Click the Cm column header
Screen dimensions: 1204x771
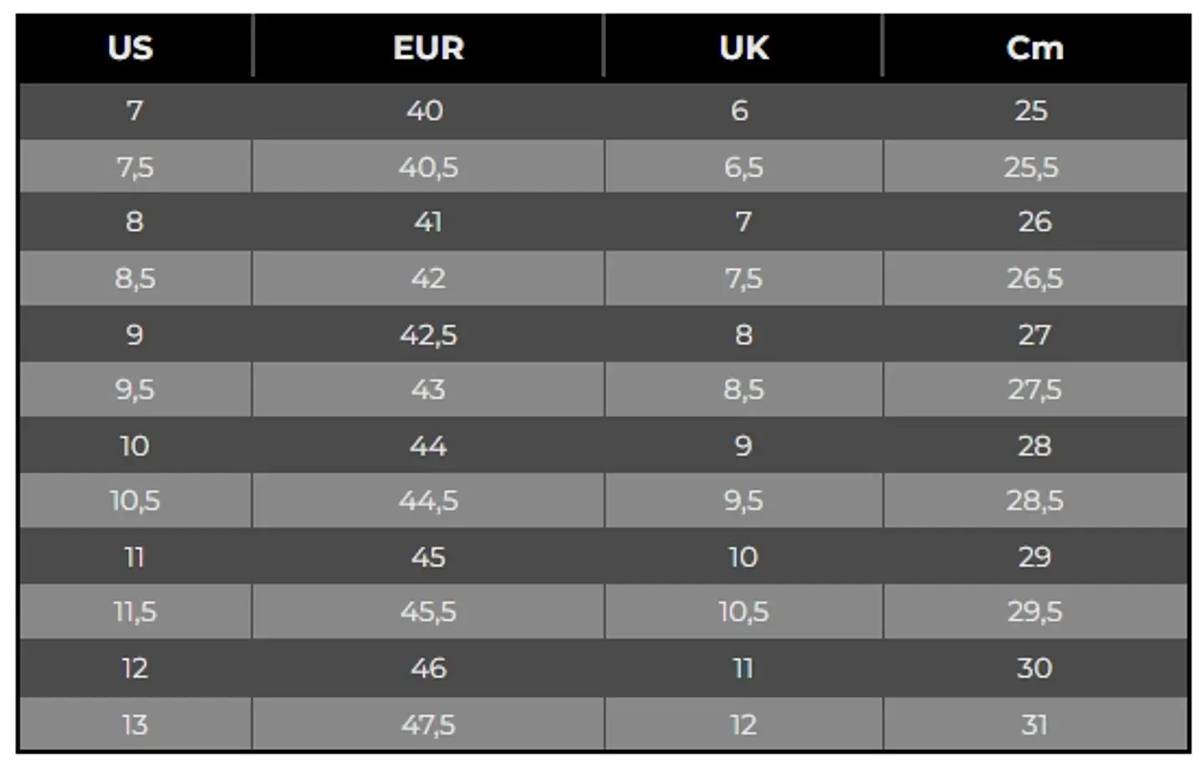[1034, 48]
